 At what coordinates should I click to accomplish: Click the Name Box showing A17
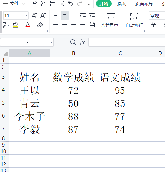point(24,42)
